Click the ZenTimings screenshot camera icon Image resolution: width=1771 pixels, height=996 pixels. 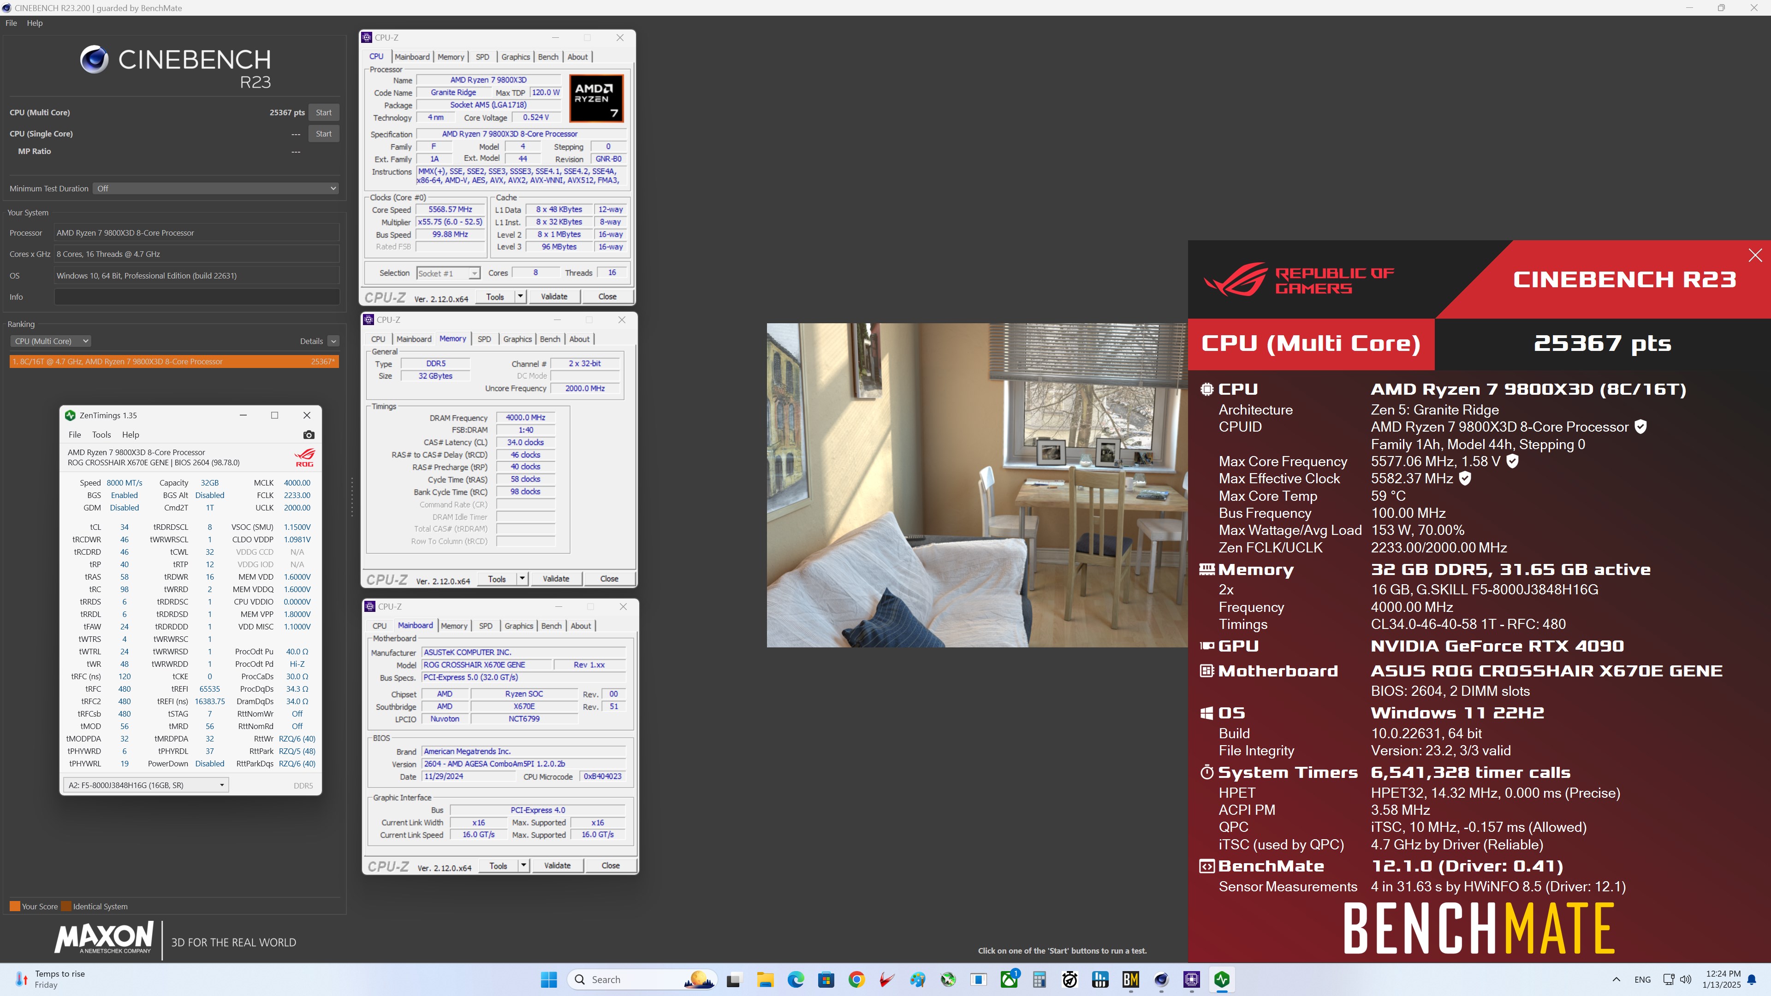point(309,434)
